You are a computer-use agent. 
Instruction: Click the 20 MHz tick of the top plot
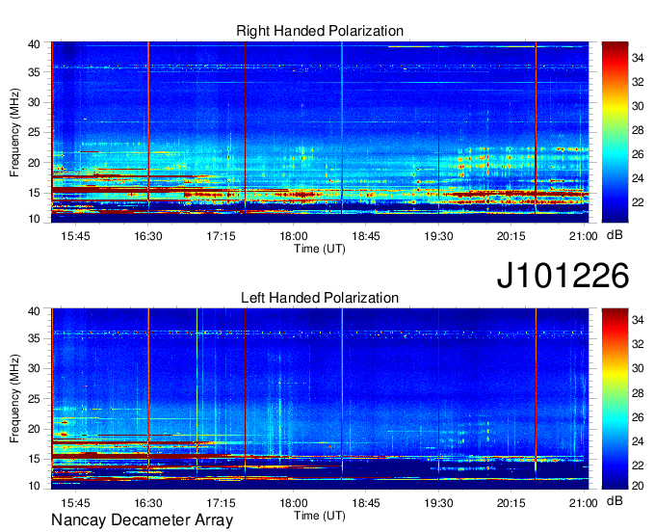click(x=35, y=164)
